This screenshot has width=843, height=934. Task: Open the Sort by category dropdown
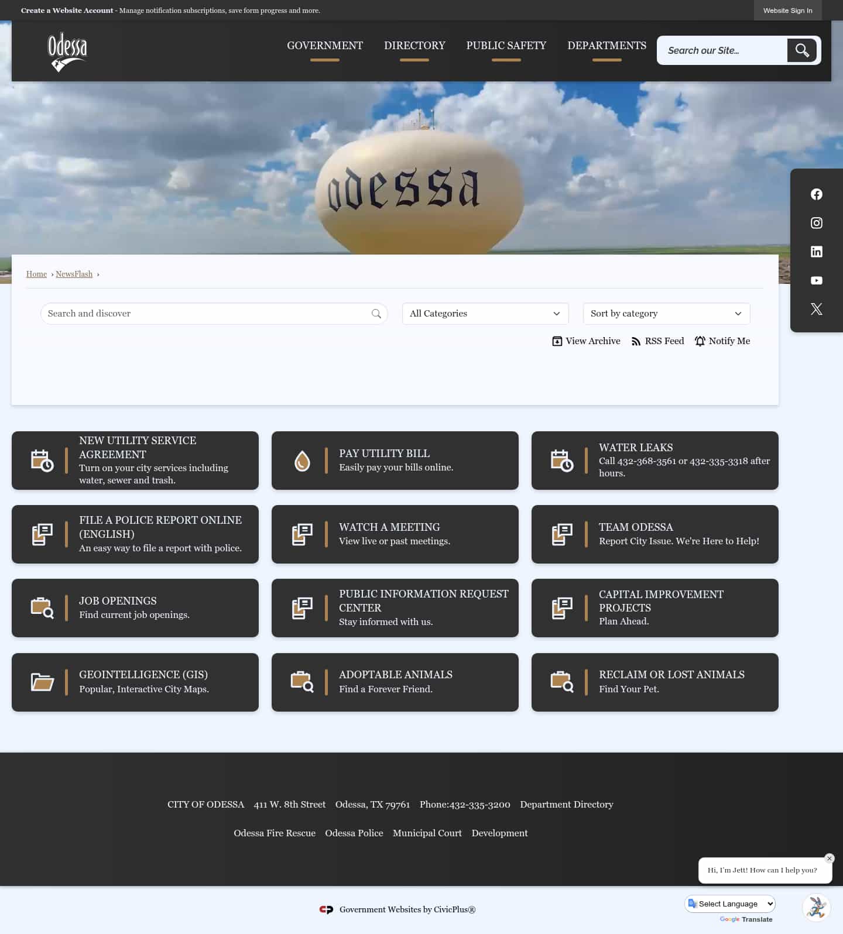[x=666, y=314]
